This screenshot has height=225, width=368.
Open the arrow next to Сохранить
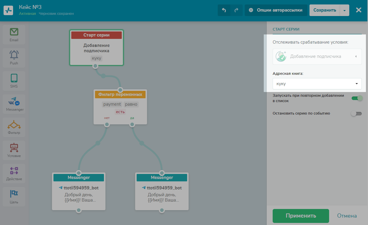(345, 10)
